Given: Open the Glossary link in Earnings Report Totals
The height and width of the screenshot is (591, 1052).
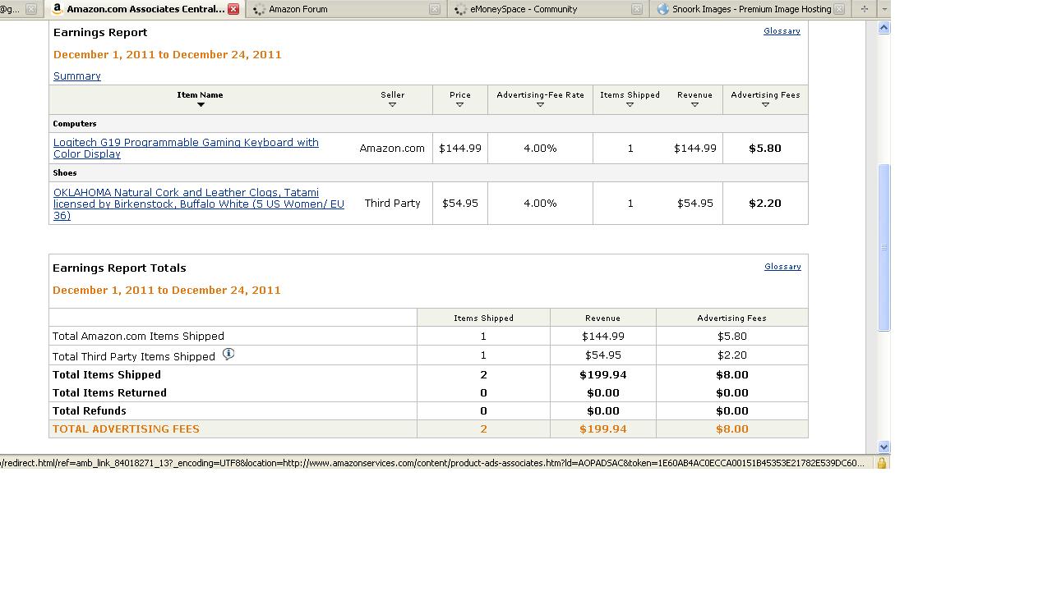Looking at the screenshot, I should (782, 267).
